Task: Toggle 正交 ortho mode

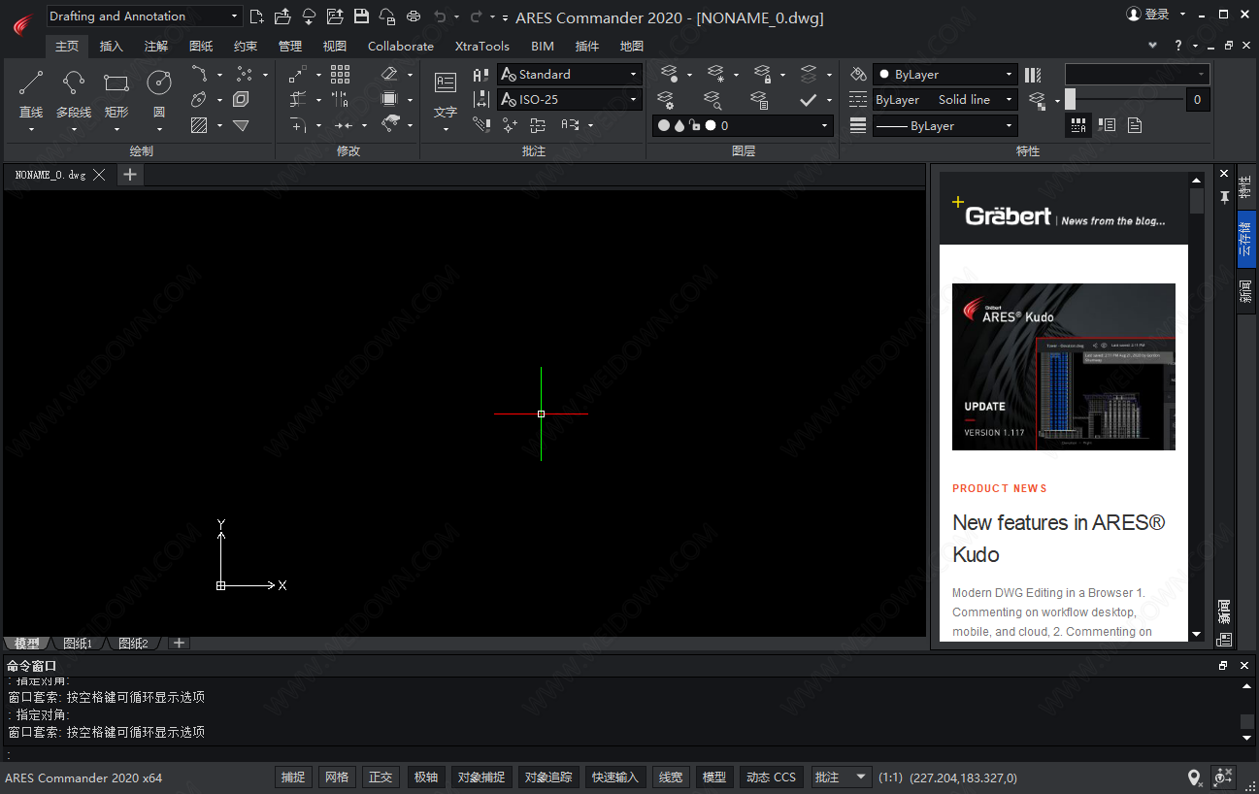Action: click(381, 777)
